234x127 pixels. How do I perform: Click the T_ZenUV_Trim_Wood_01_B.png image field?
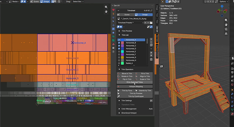[135, 19]
